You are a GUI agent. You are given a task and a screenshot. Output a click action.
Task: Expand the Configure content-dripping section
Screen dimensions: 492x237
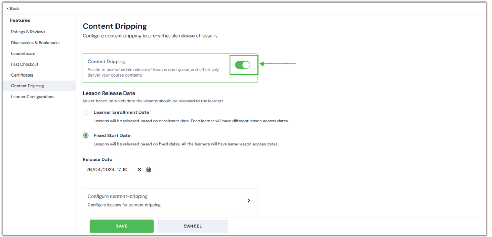[x=170, y=200]
